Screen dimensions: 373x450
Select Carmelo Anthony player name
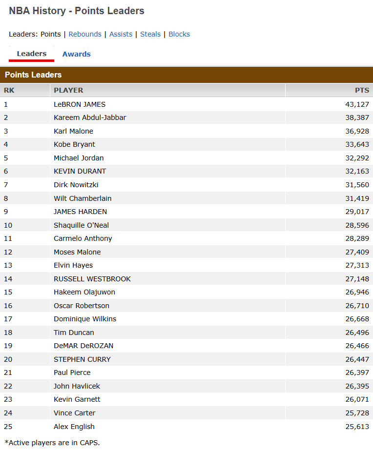coord(83,238)
